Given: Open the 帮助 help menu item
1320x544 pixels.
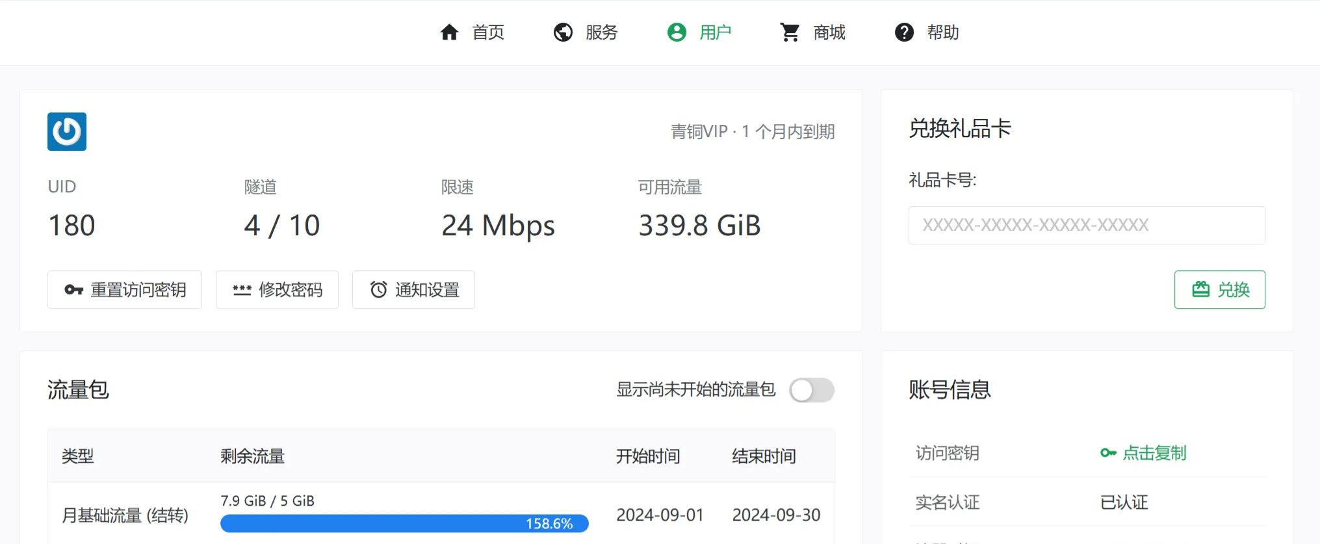Looking at the screenshot, I should click(x=942, y=32).
